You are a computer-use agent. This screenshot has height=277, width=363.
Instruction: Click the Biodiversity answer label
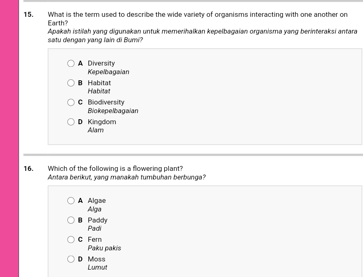point(106,102)
